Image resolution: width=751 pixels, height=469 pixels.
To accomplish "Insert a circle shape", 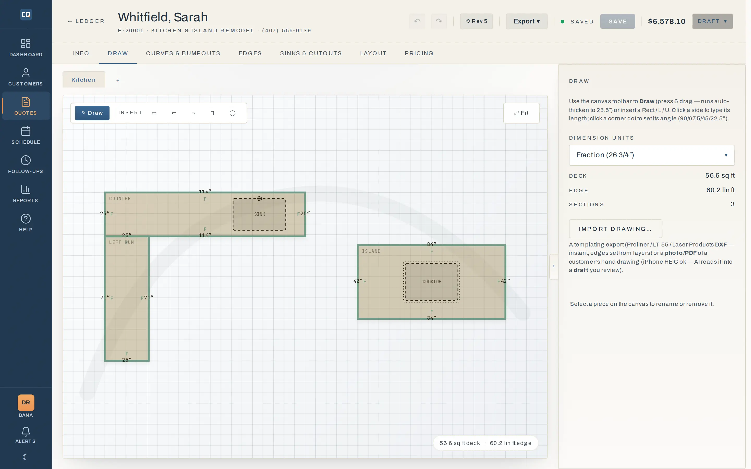I will pos(232,113).
